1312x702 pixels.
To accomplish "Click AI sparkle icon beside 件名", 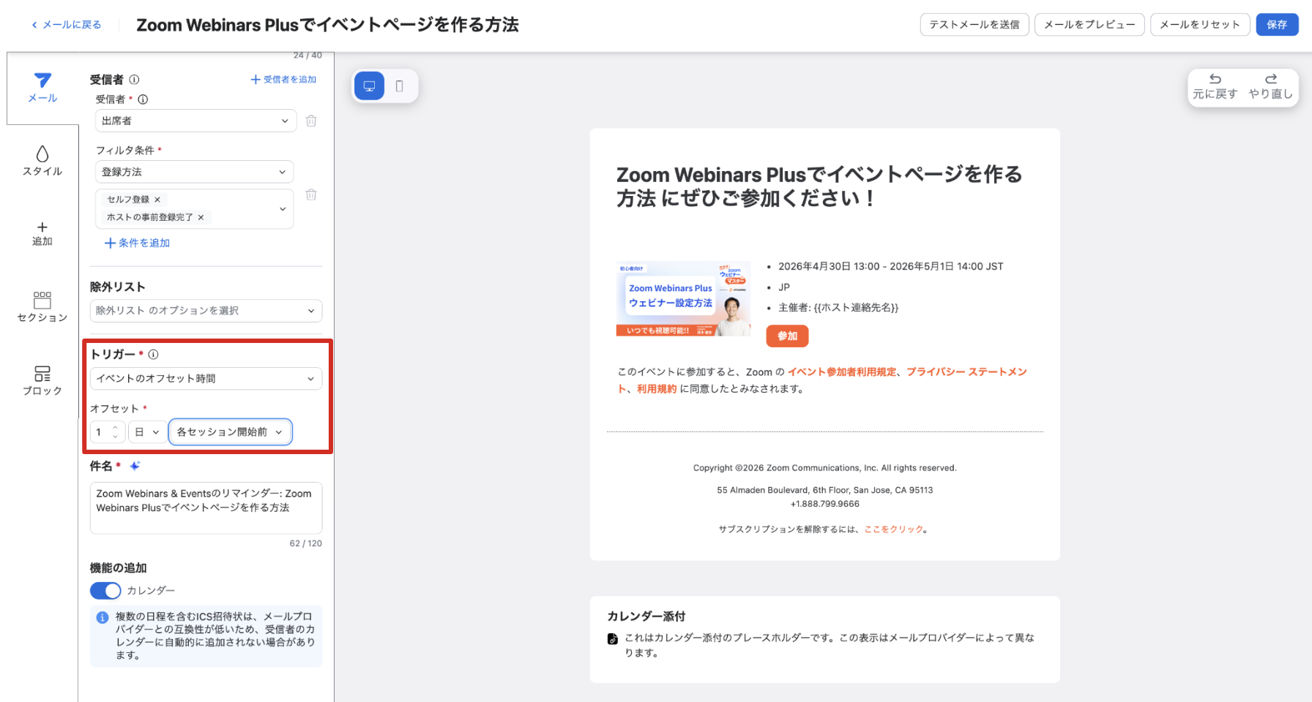I will [135, 466].
